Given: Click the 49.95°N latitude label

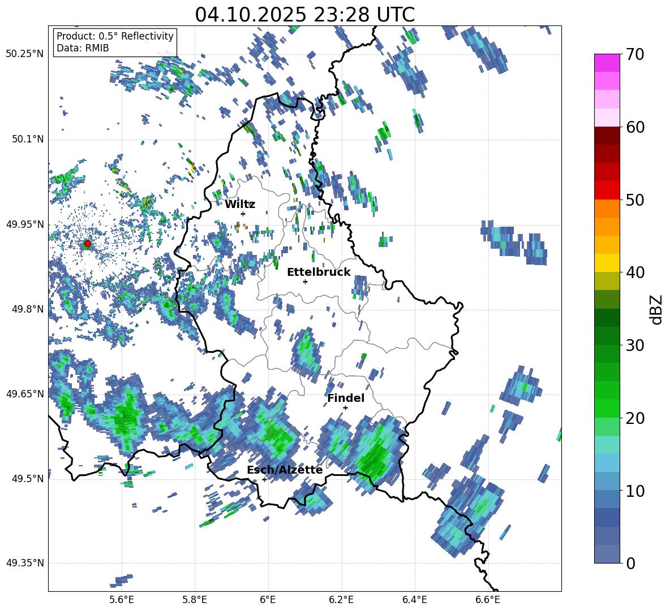Looking at the screenshot, I should (x=25, y=224).
